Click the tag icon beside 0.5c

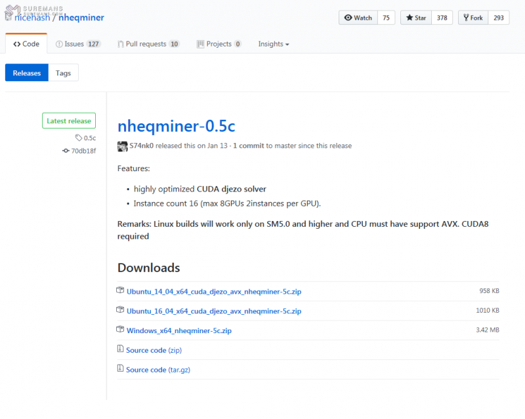pyautogui.click(x=79, y=138)
